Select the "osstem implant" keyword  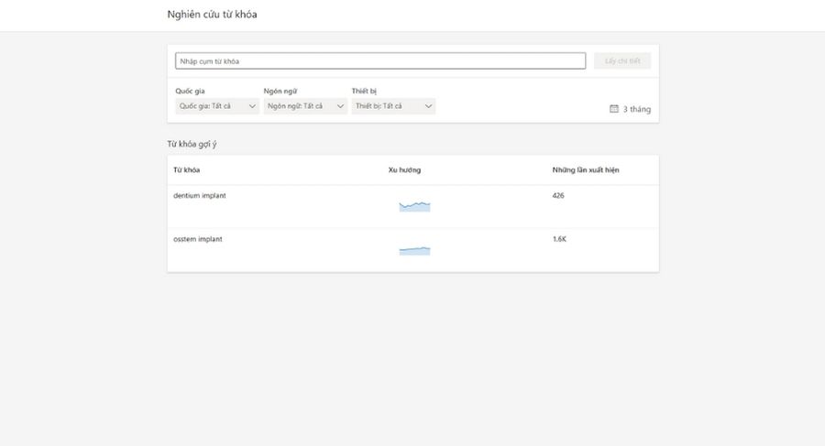pos(198,239)
